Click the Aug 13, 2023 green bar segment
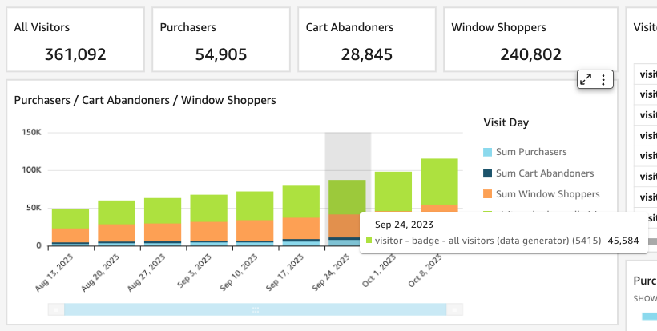657x331 pixels. tap(71, 218)
